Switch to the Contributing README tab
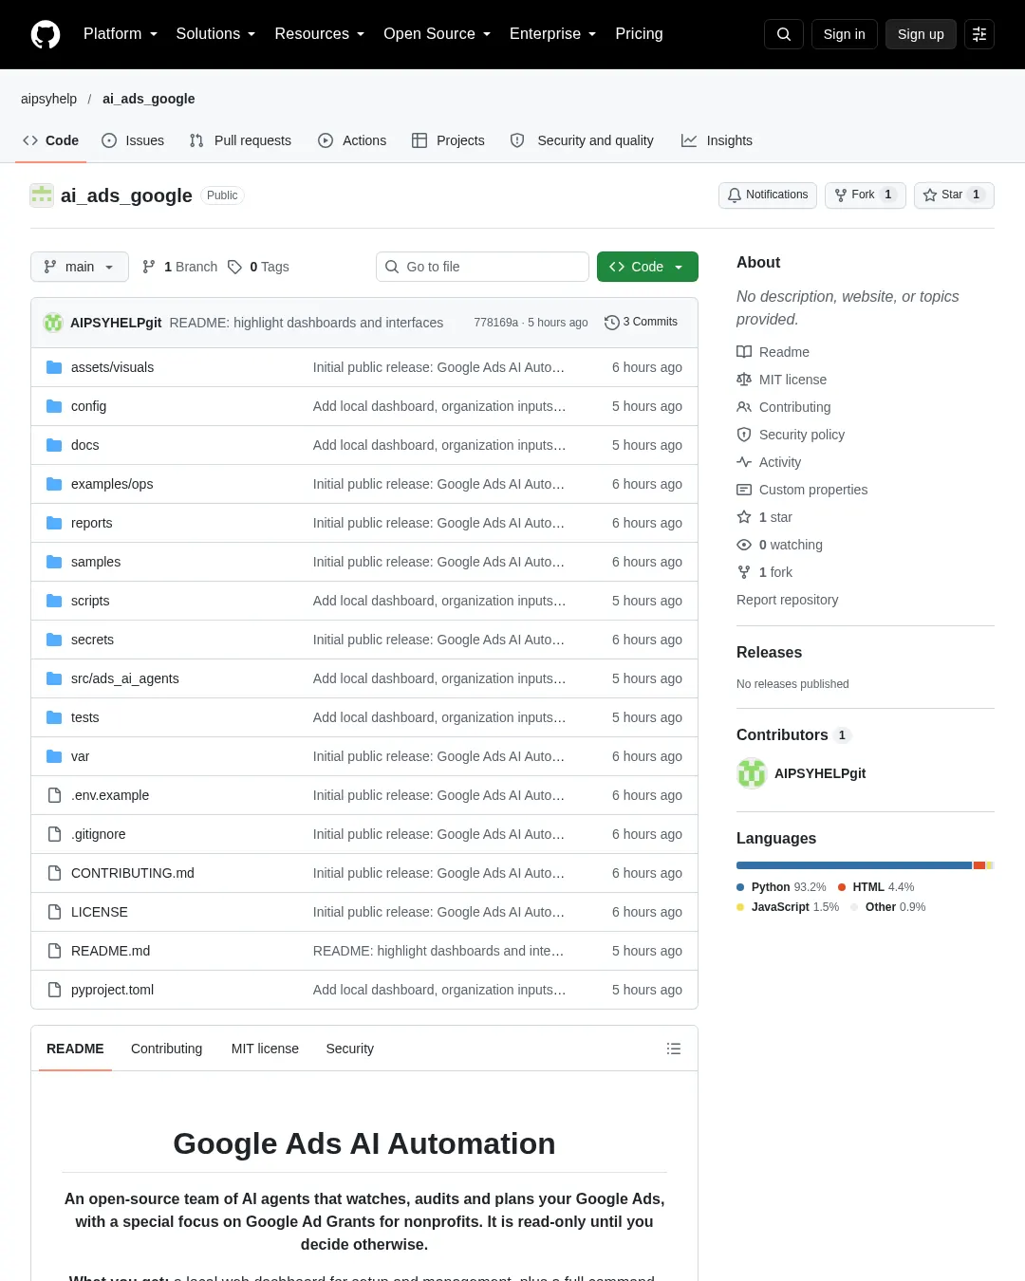The image size is (1025, 1281). click(167, 1049)
